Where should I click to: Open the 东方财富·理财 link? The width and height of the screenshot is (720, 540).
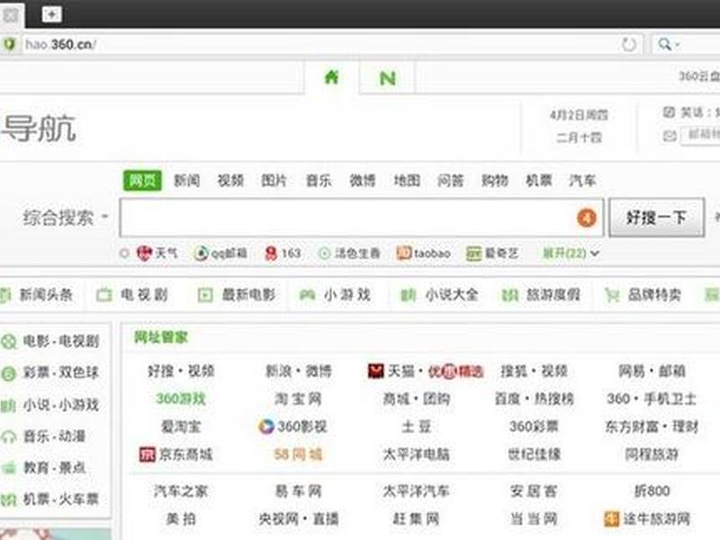pyautogui.click(x=652, y=427)
